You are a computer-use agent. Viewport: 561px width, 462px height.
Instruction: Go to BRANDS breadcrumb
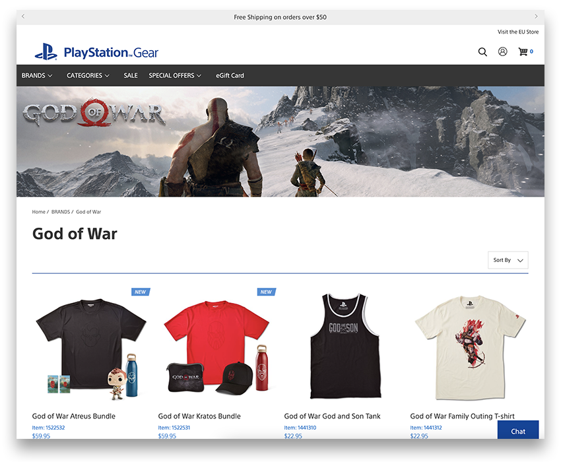click(61, 212)
